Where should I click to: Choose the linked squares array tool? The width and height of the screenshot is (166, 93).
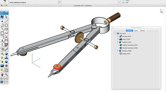6,49
